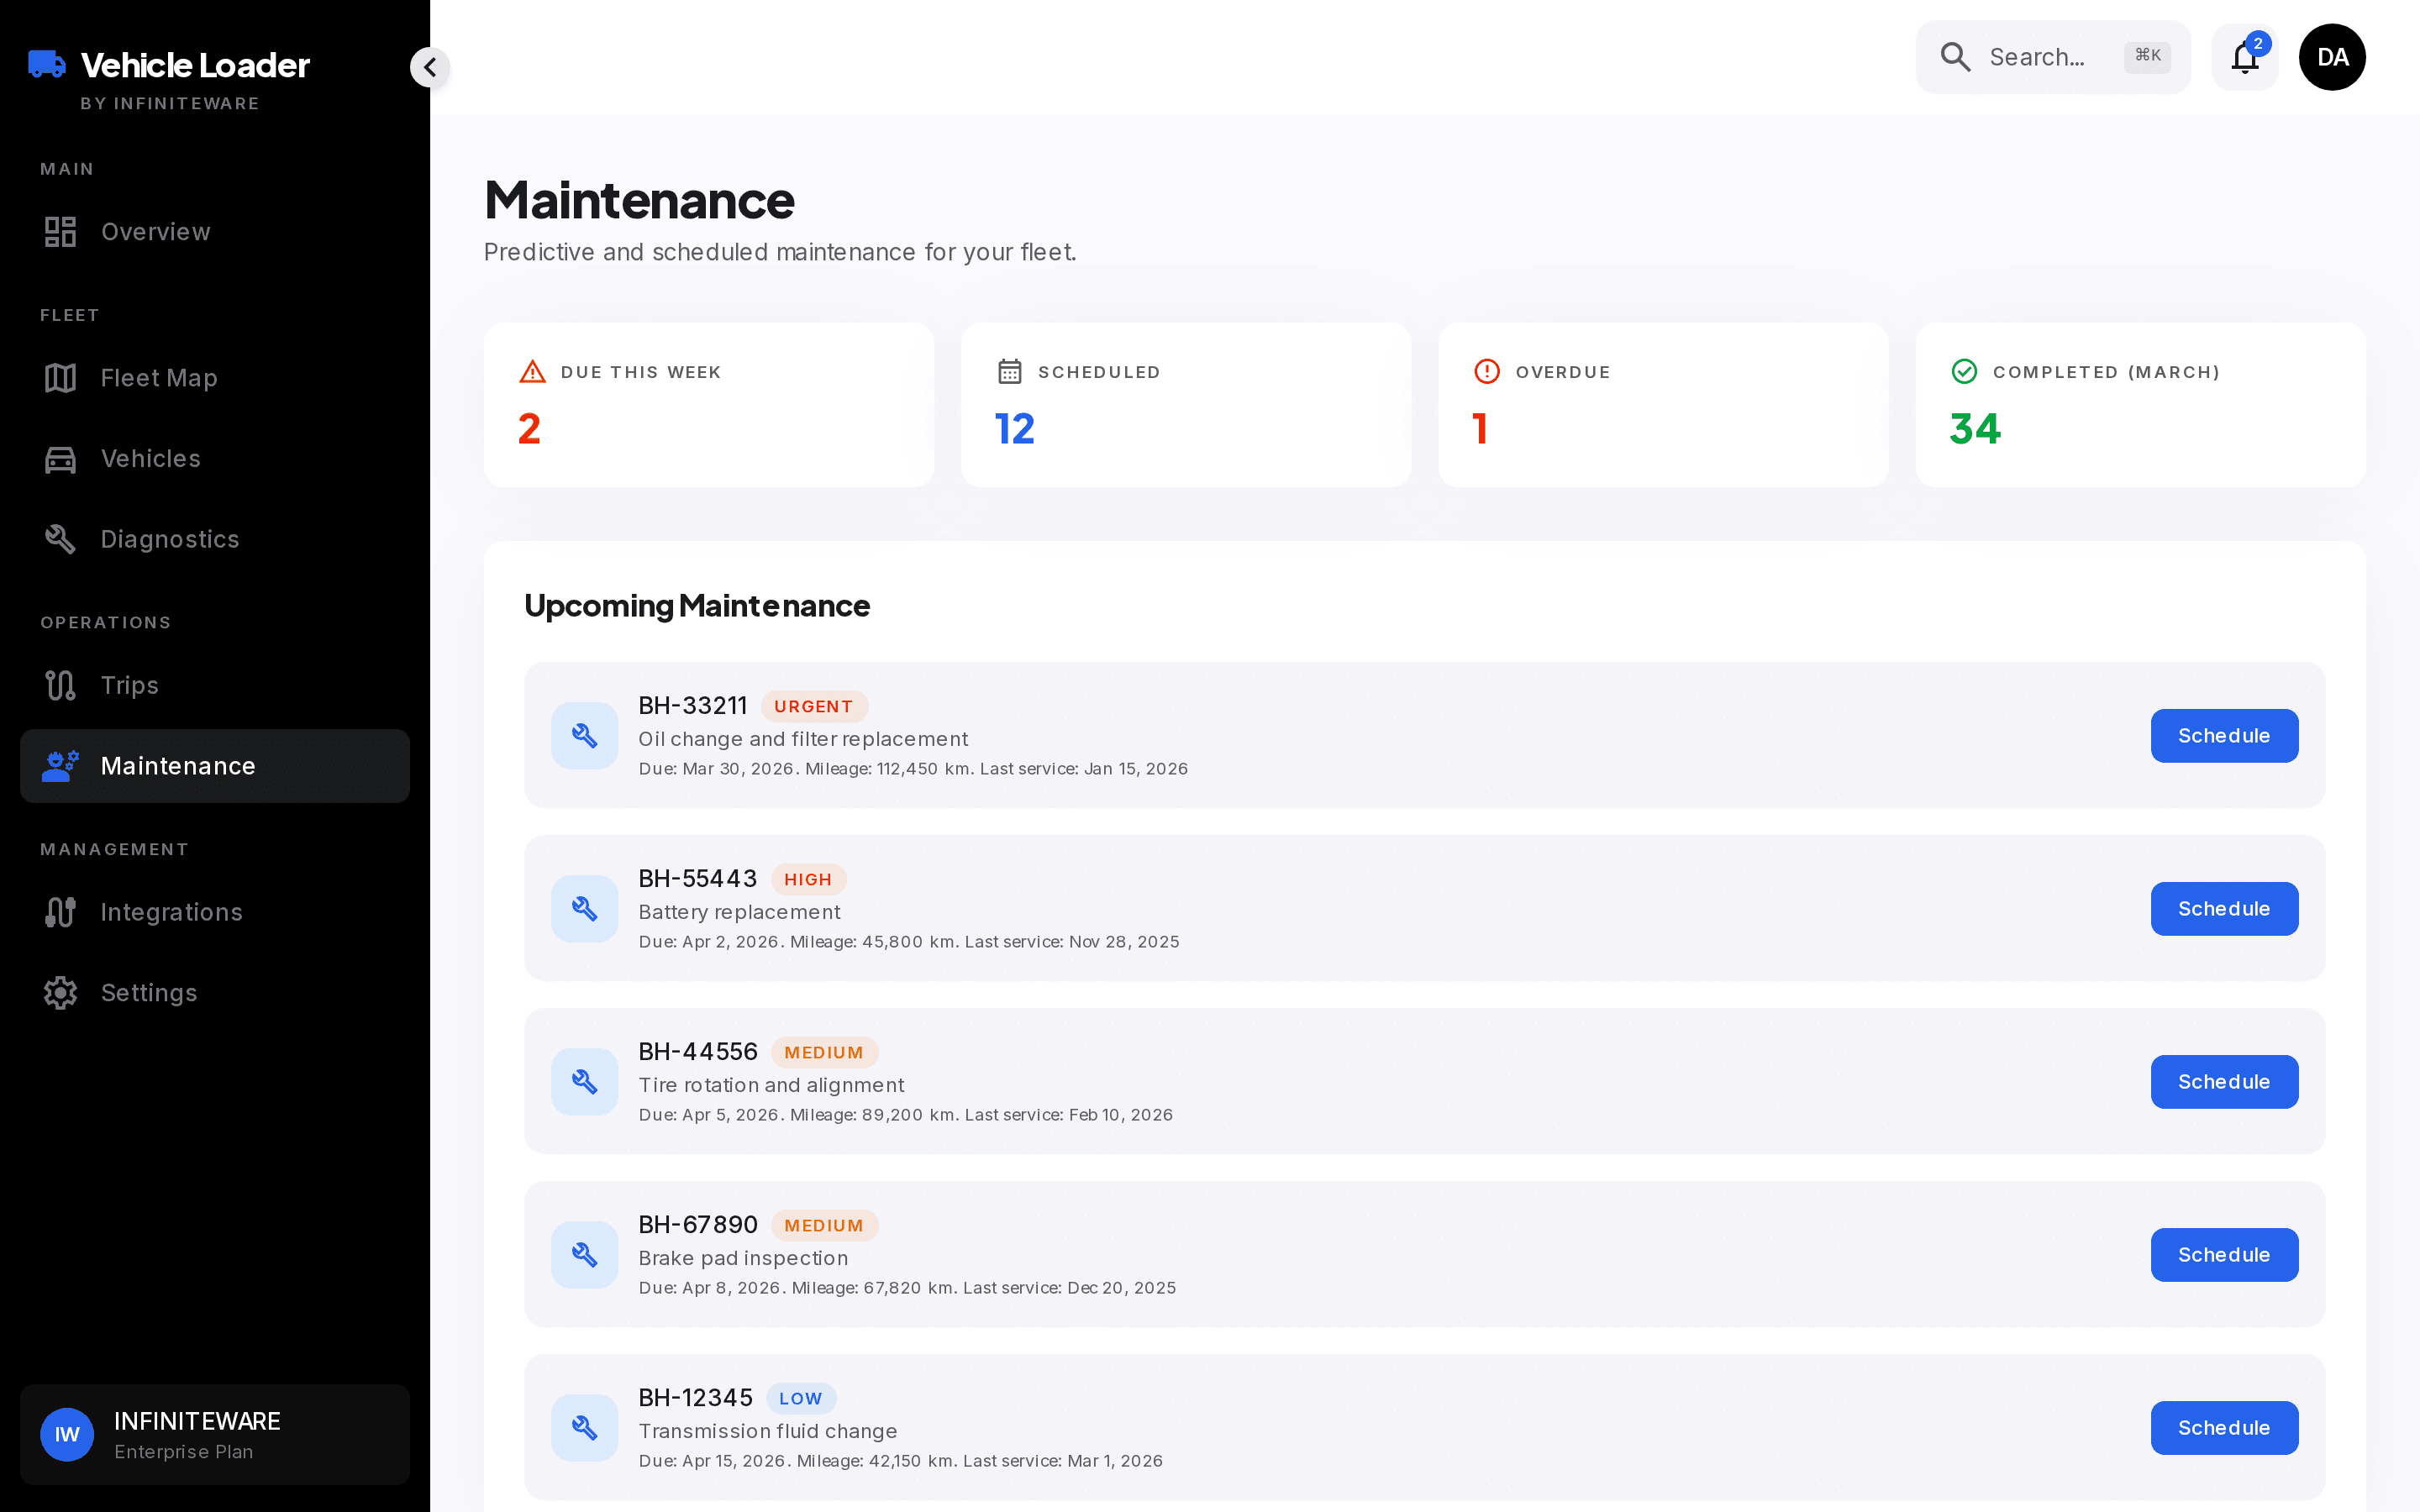Open the Fleet Map icon
This screenshot has height=1512, width=2420.
pos(60,378)
